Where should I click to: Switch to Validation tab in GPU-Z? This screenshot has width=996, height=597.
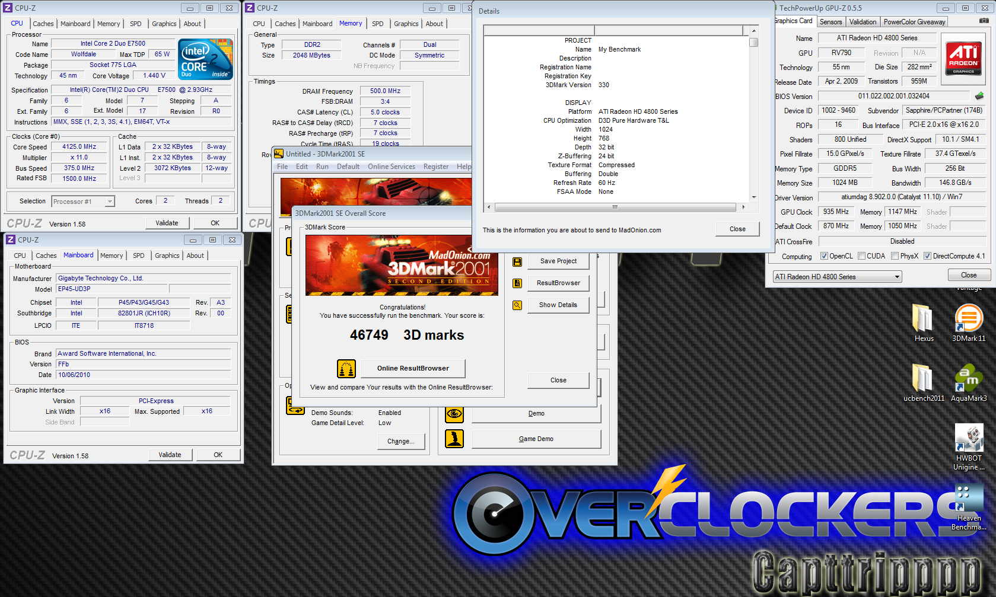point(863,22)
